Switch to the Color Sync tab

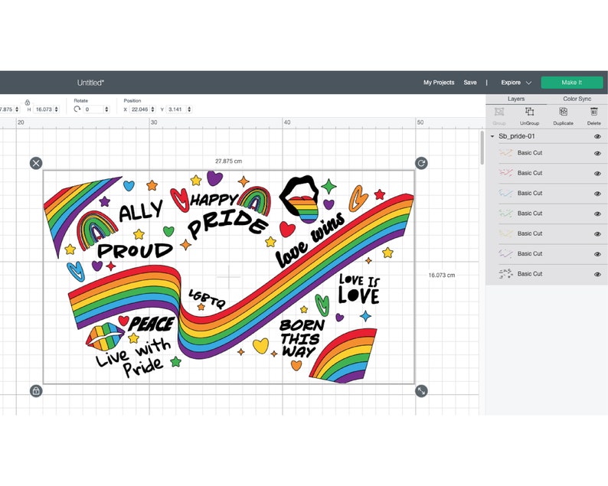[577, 99]
